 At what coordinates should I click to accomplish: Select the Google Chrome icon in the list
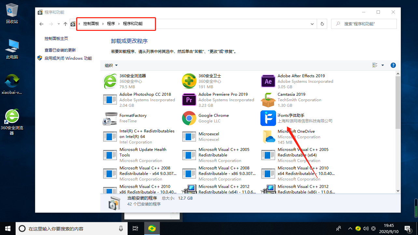click(189, 118)
